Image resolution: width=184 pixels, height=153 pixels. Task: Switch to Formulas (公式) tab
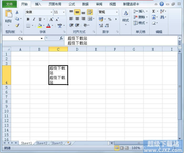coord(72,4)
